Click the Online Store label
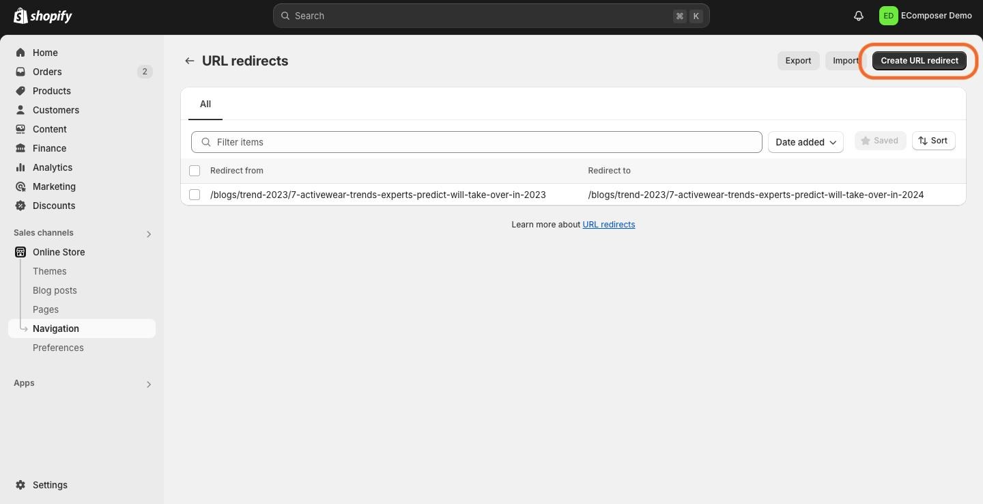The image size is (983, 504). point(59,252)
